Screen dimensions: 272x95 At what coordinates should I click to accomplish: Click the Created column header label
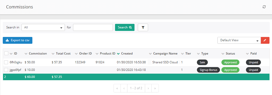(127, 54)
